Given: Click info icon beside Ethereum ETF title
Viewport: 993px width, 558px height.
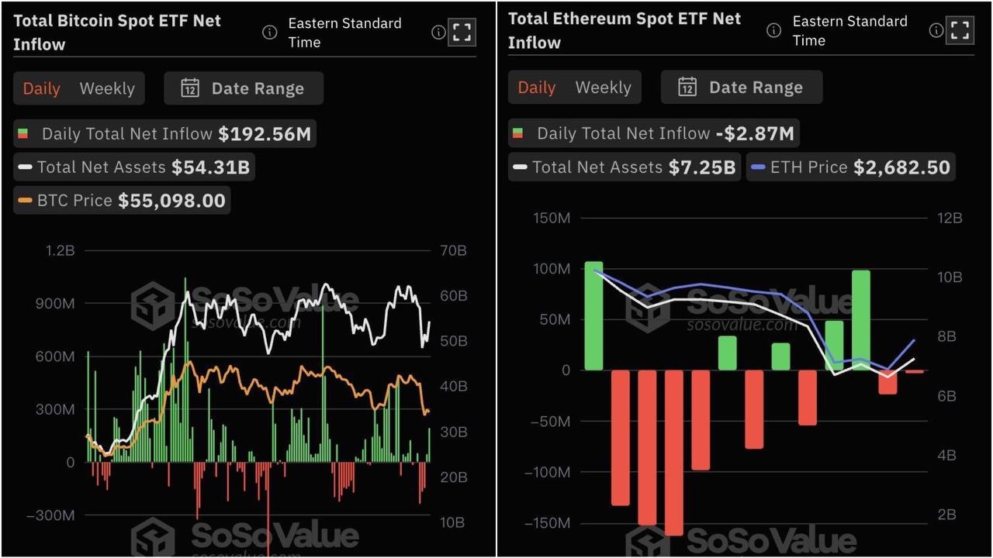Looking at the screenshot, I should click(x=773, y=30).
